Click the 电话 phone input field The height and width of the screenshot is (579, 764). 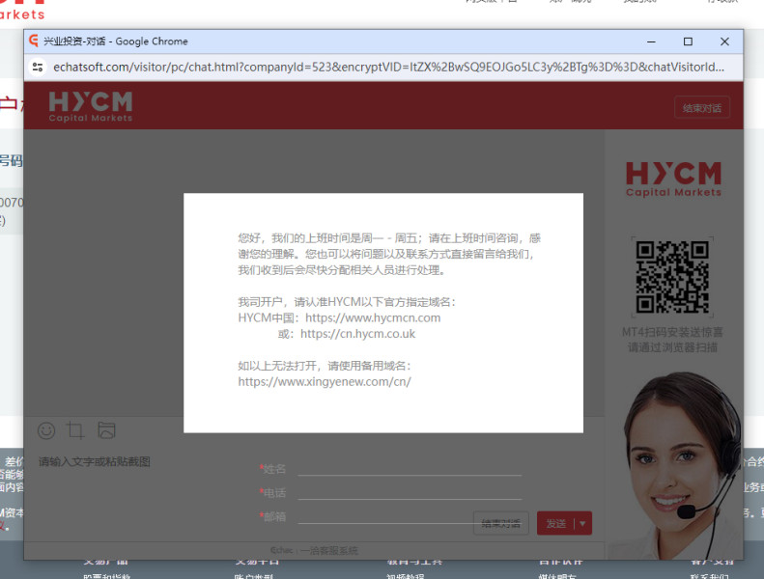pyautogui.click(x=410, y=493)
